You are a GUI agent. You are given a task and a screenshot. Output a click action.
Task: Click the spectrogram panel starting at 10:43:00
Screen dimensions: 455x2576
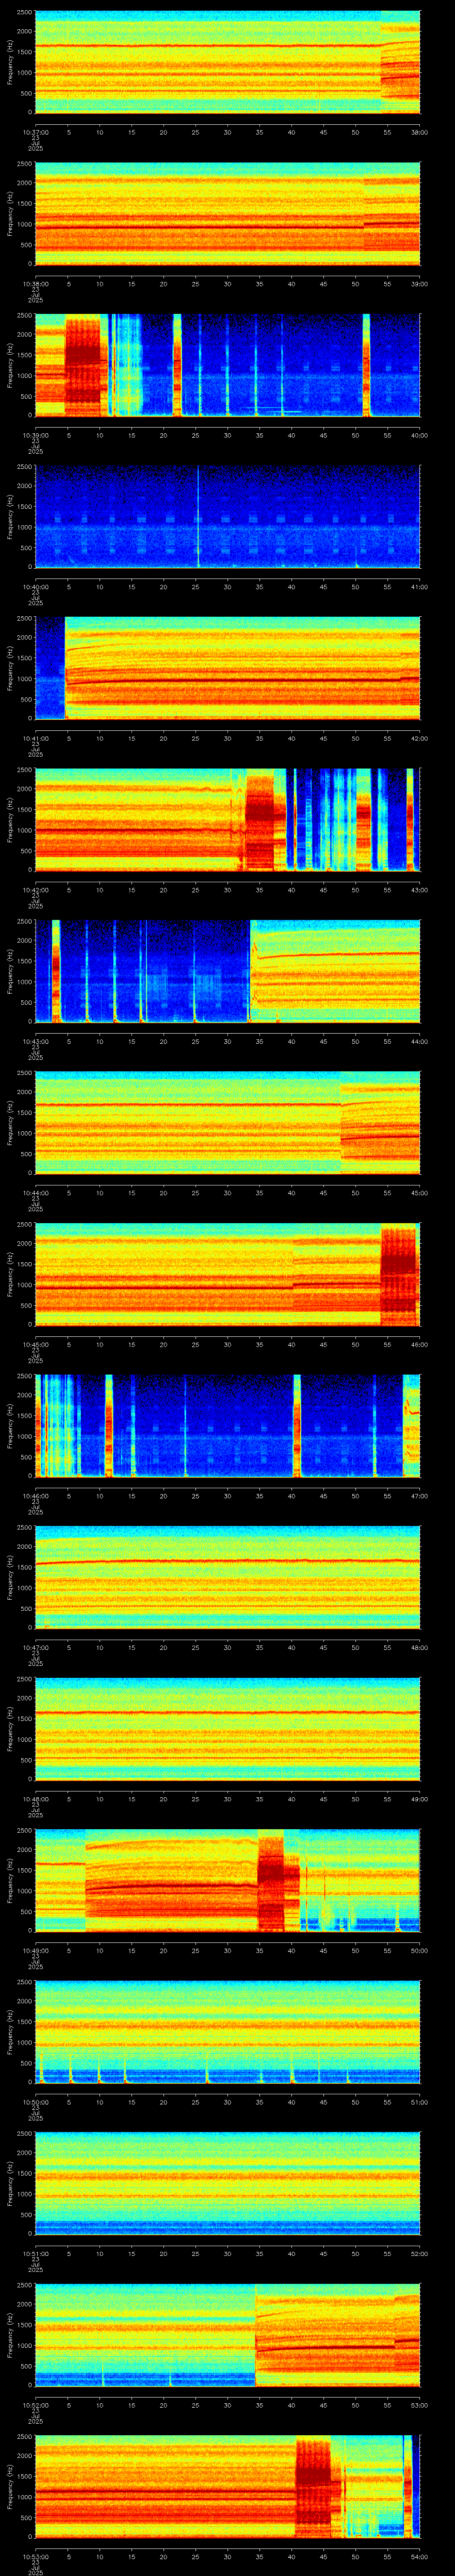click(227, 971)
